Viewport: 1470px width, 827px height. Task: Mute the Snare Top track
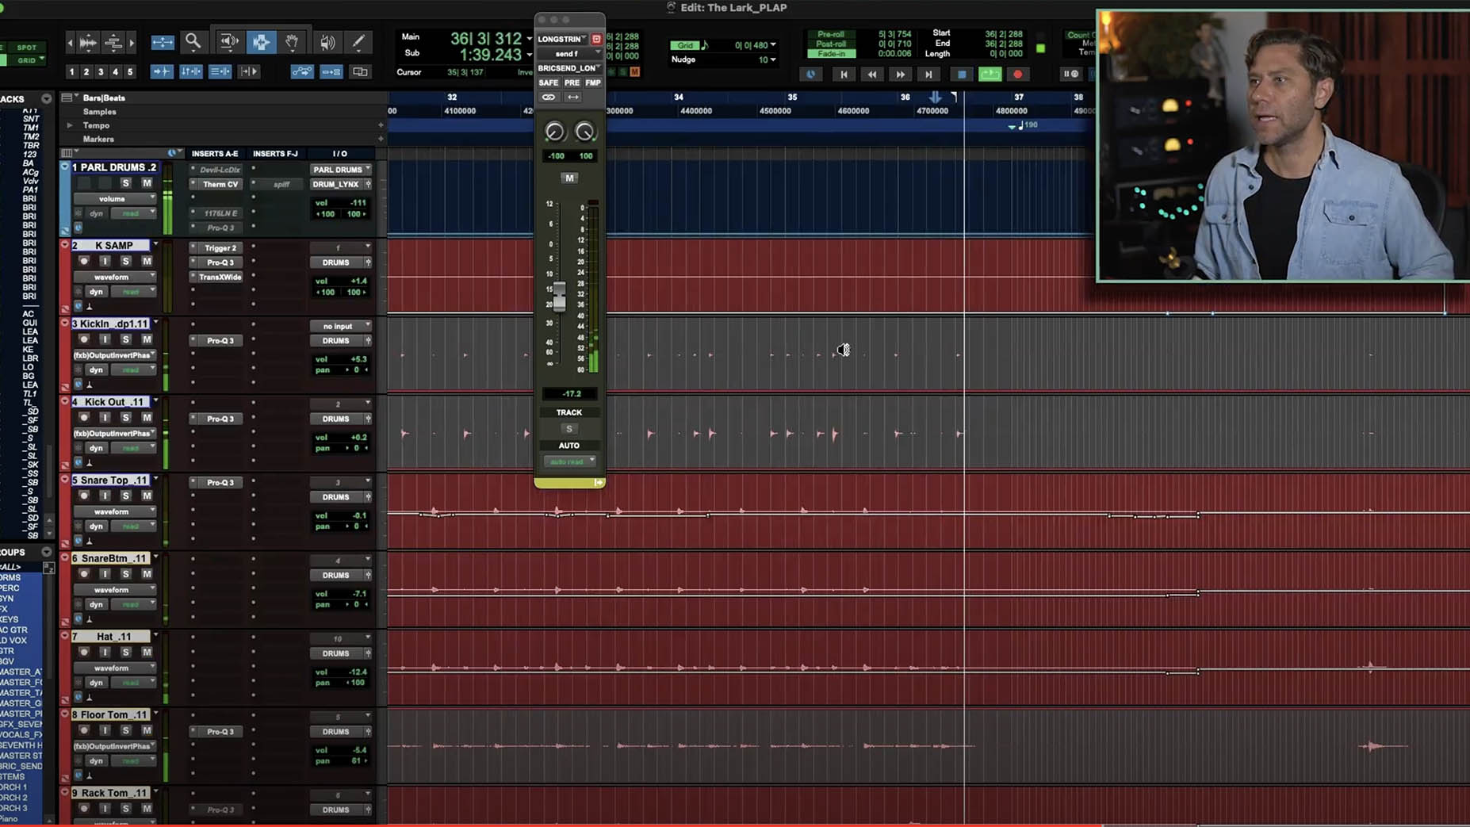147,496
